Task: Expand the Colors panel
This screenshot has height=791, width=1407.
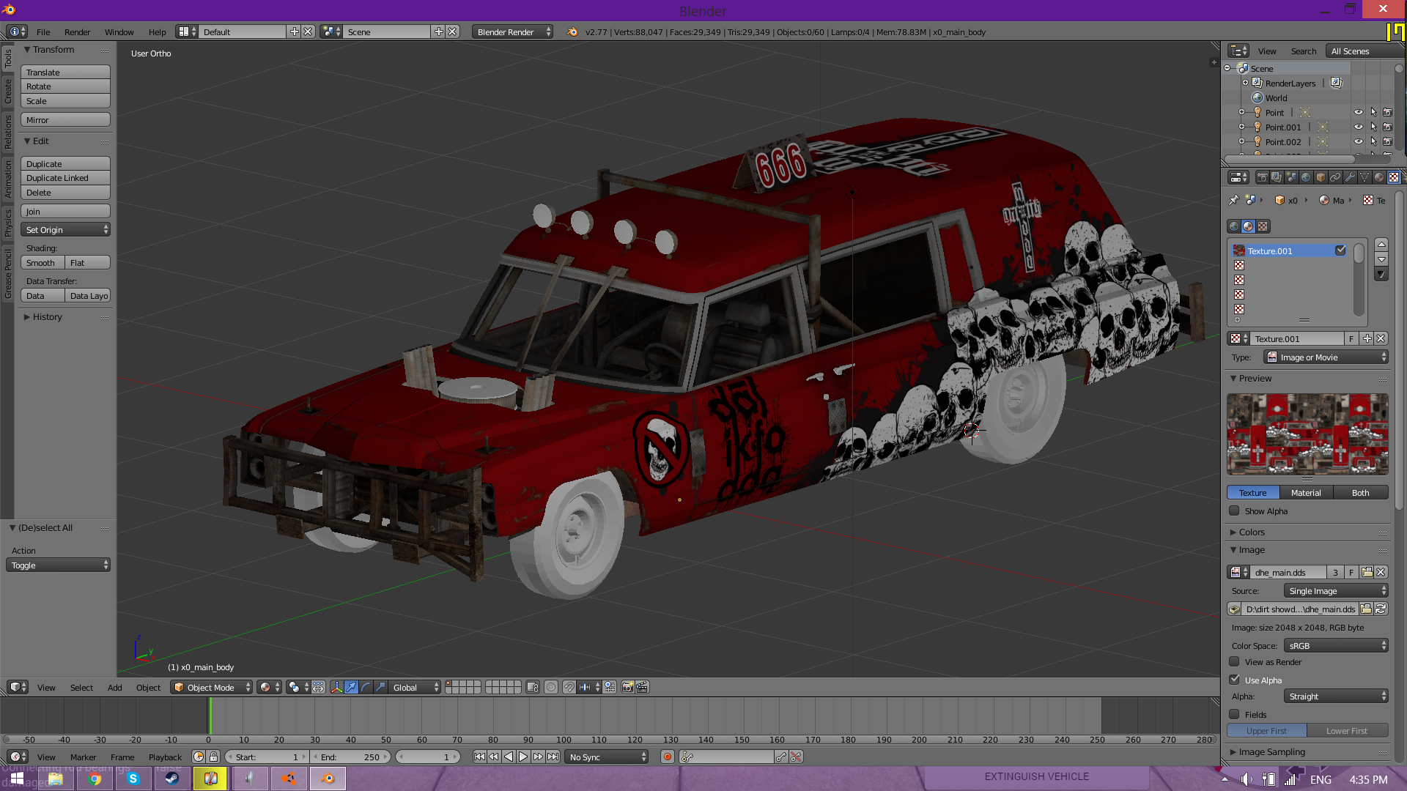Action: coord(1252,532)
